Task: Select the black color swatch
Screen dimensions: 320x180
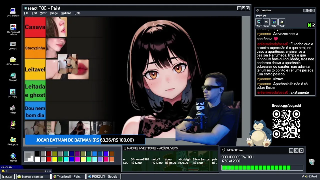Action: (37, 154)
